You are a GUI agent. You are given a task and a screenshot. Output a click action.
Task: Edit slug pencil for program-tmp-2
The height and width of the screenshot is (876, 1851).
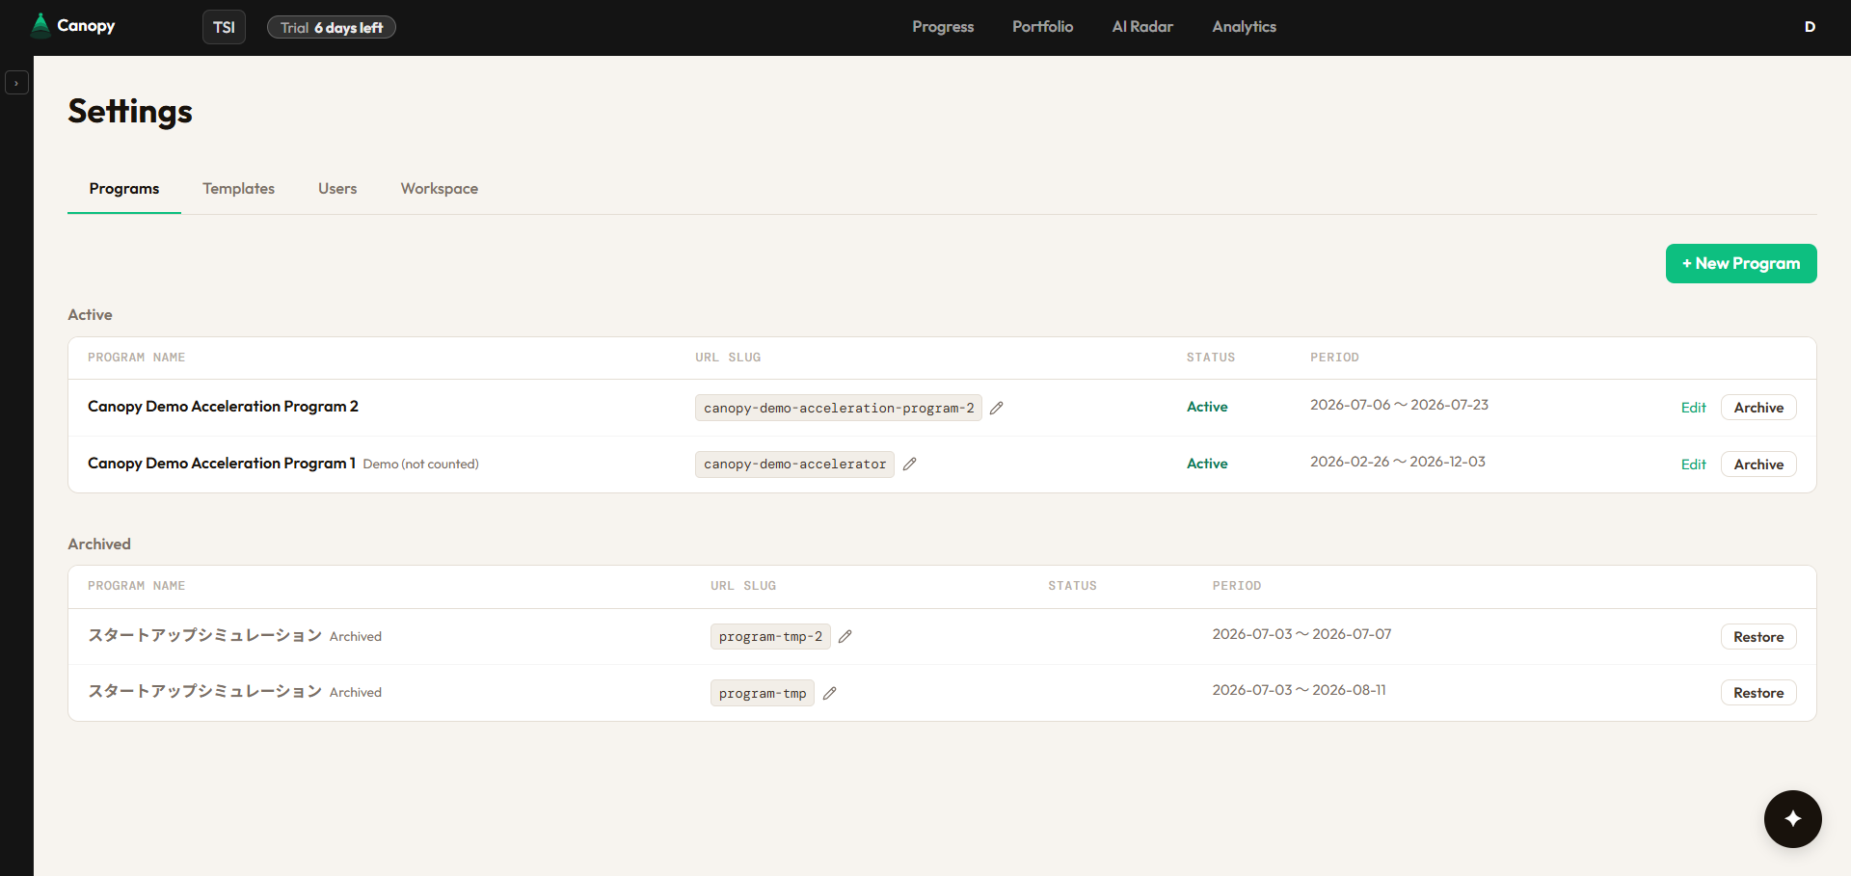pos(845,636)
